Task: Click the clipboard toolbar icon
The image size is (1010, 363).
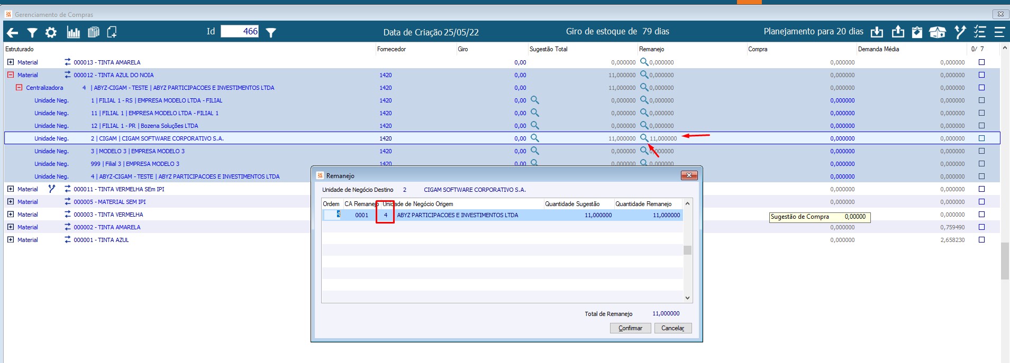Action: 917,32
